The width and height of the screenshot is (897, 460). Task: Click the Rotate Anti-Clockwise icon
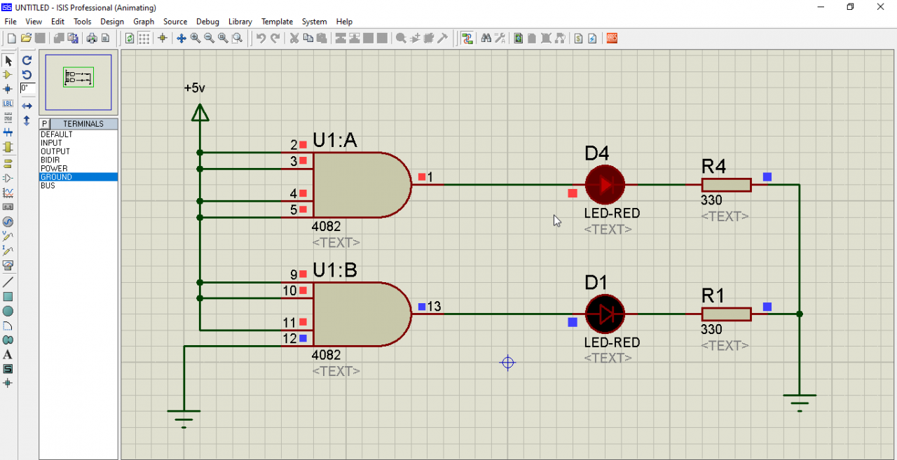(27, 74)
